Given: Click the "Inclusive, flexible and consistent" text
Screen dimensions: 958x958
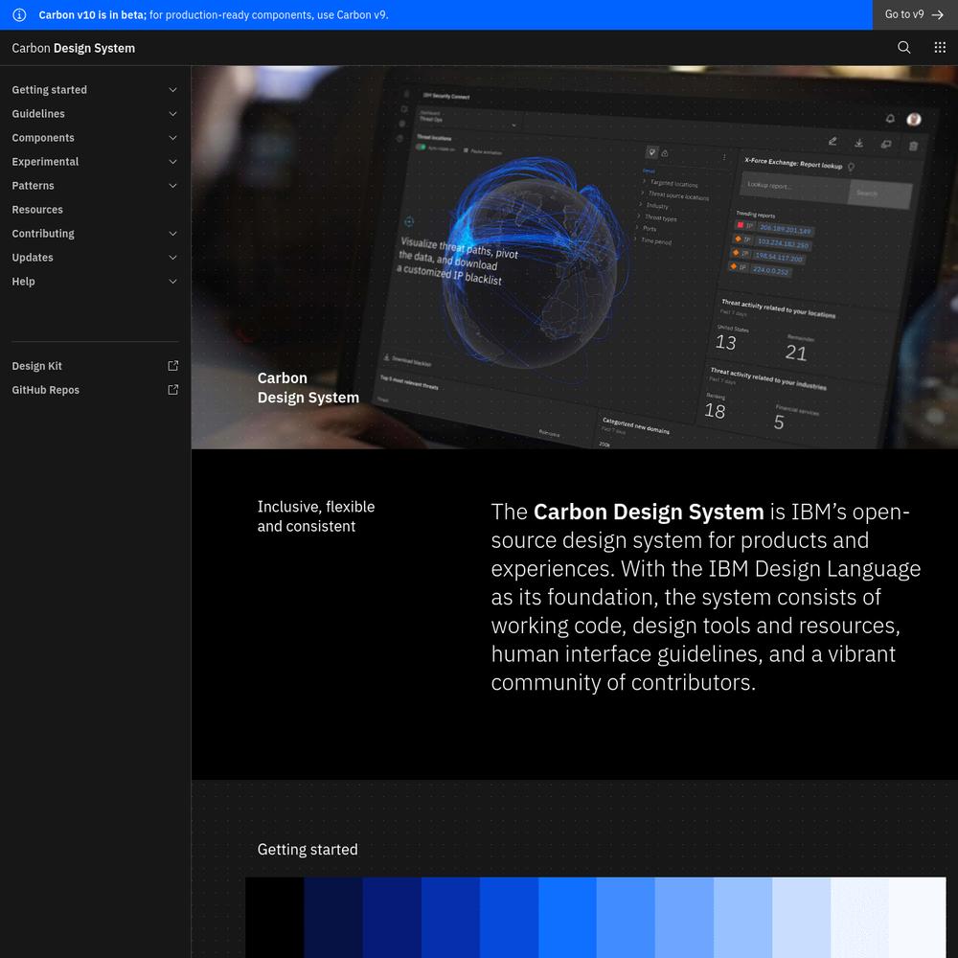Looking at the screenshot, I should coord(316,516).
